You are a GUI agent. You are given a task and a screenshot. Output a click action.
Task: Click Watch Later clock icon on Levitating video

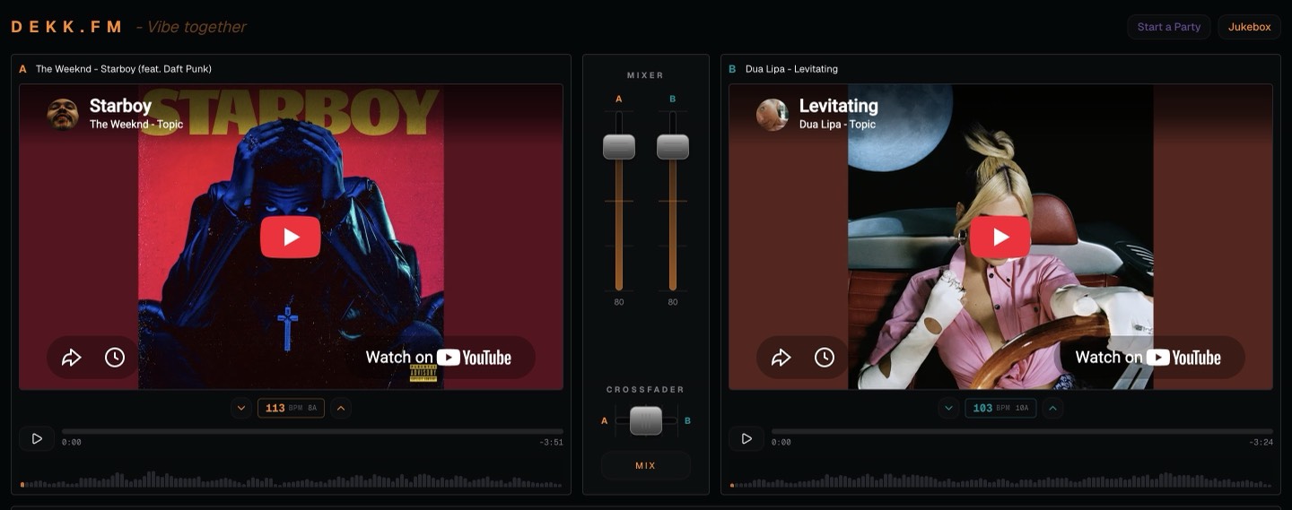pyautogui.click(x=825, y=358)
